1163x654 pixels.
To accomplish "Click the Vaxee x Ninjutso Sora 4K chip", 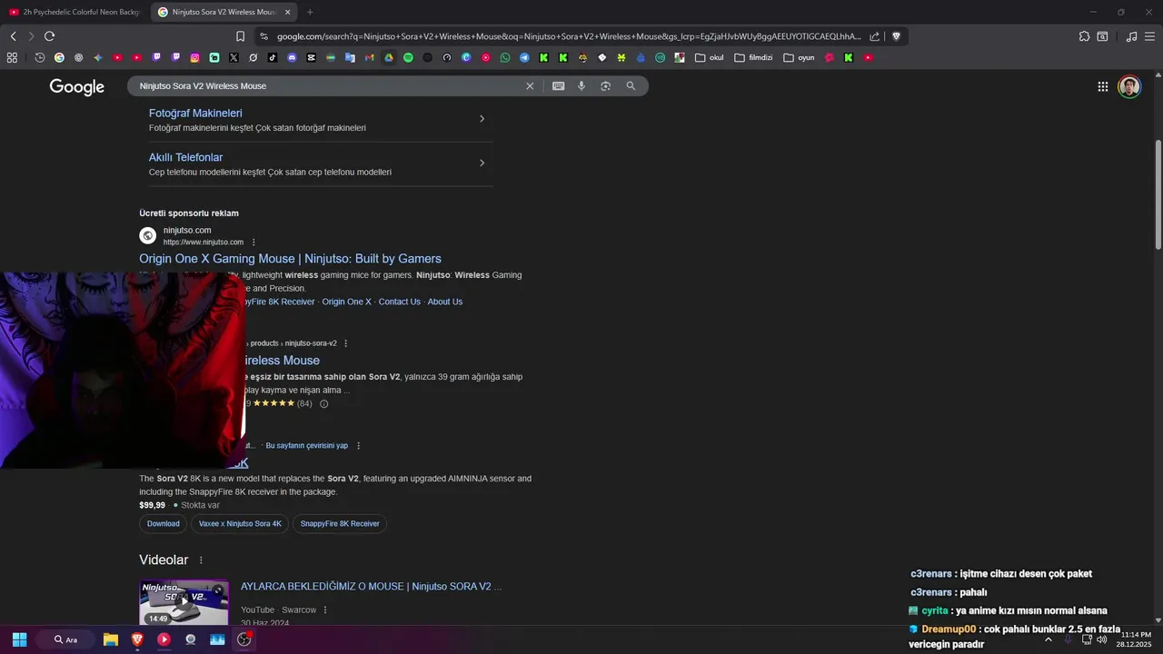I will coord(241,524).
